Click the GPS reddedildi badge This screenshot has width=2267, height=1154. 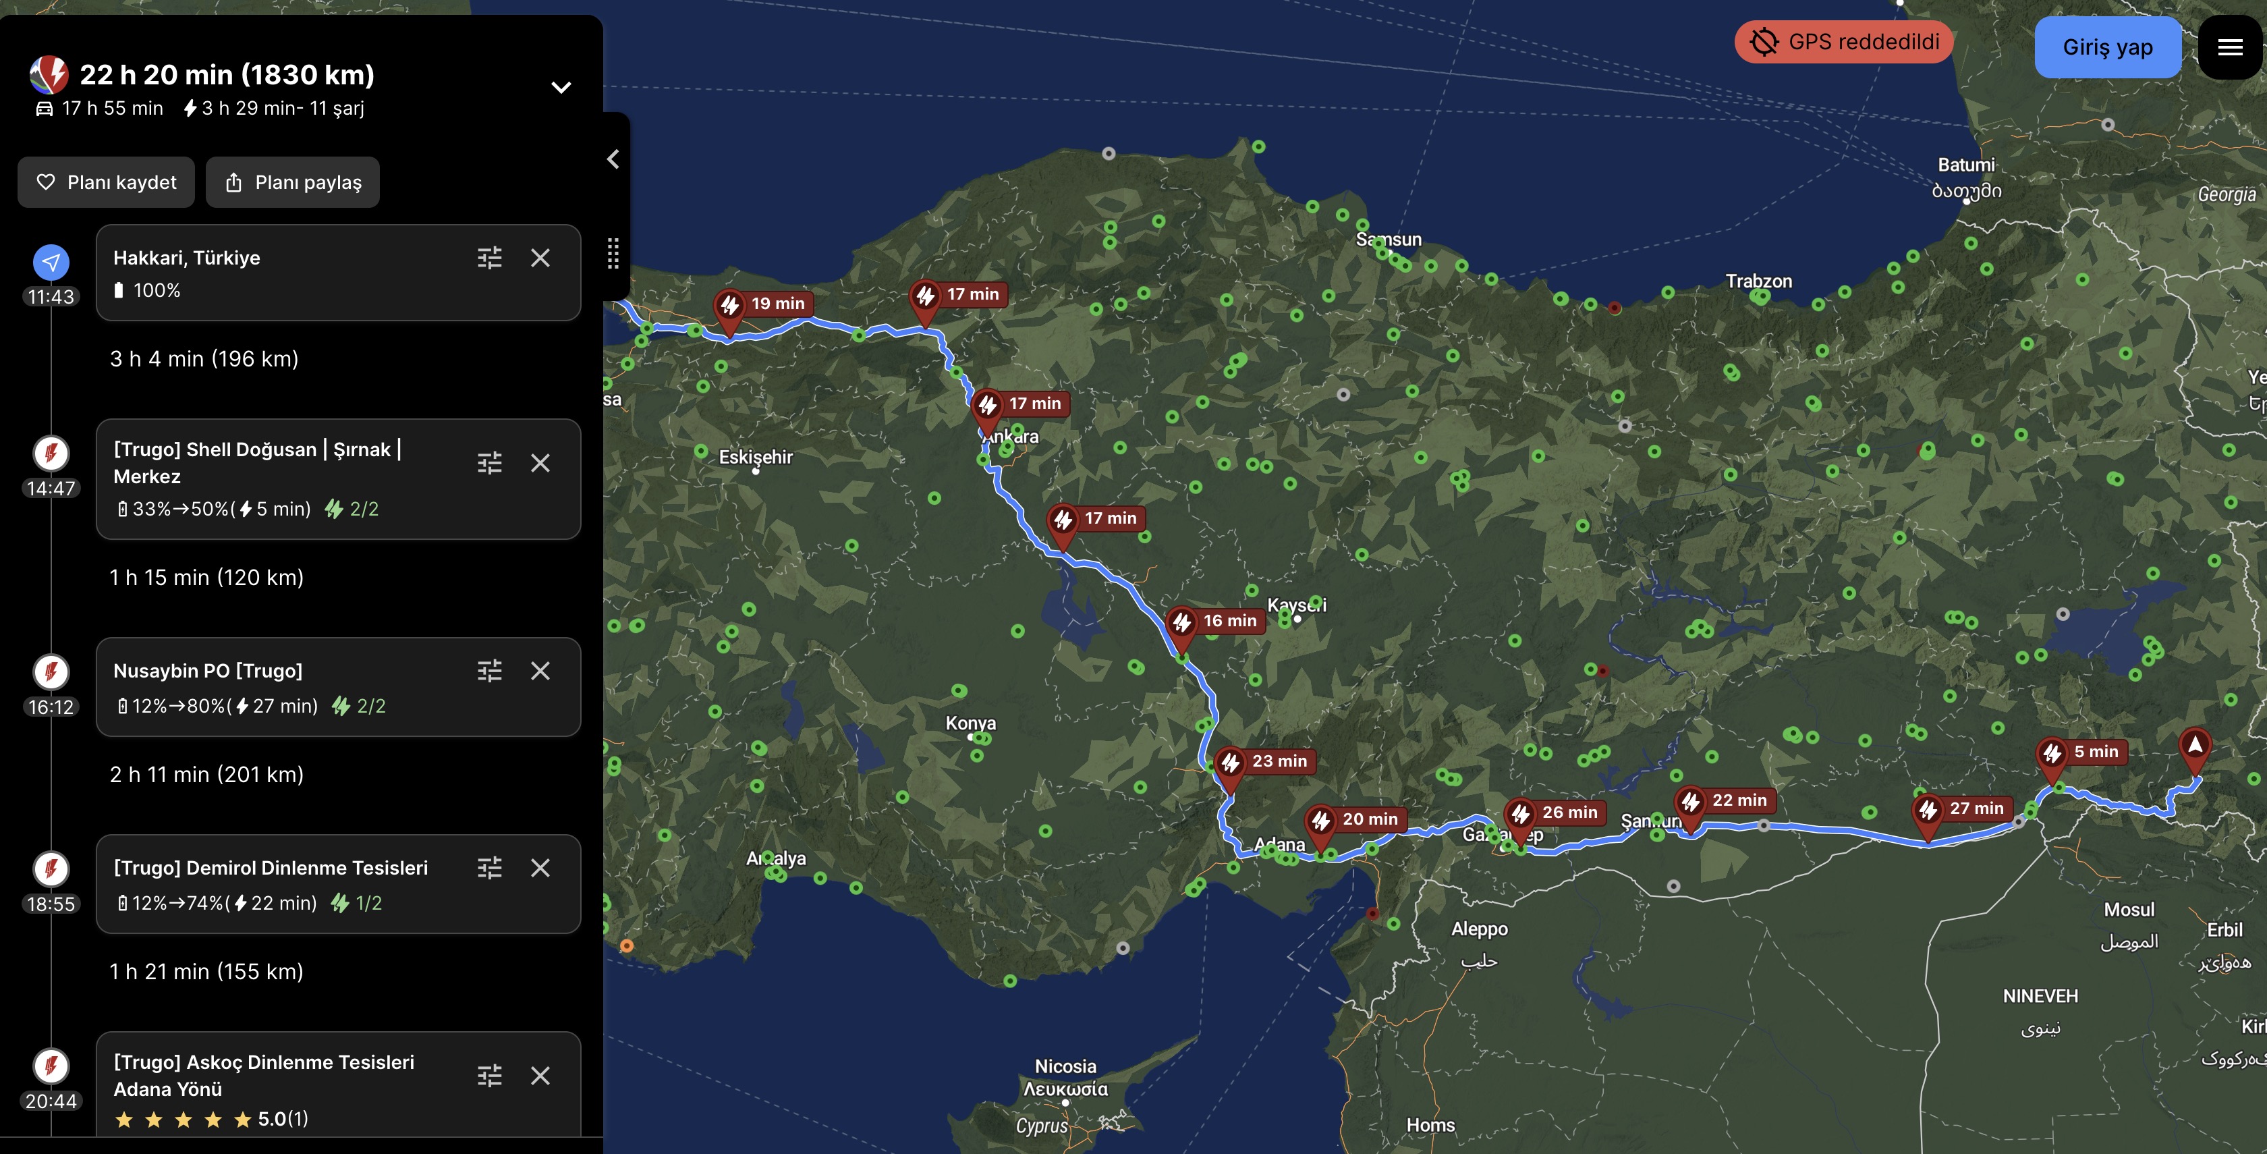click(x=1844, y=41)
